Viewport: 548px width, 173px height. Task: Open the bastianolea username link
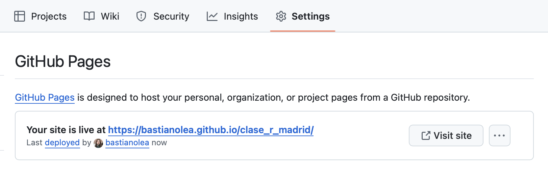click(127, 143)
